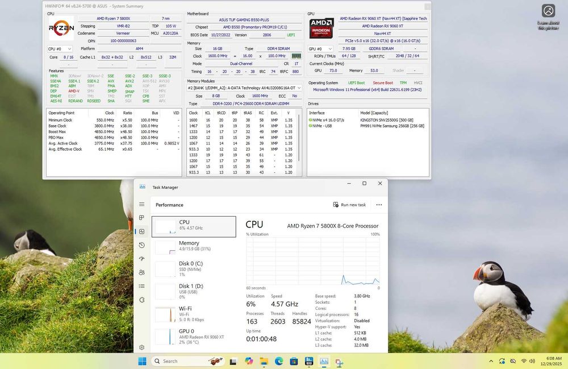Expand the CPU #0 dropdown in HWiNFO

pyautogui.click(x=60, y=48)
